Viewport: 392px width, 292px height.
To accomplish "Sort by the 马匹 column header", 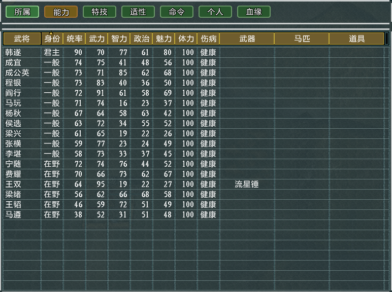I will [302, 39].
